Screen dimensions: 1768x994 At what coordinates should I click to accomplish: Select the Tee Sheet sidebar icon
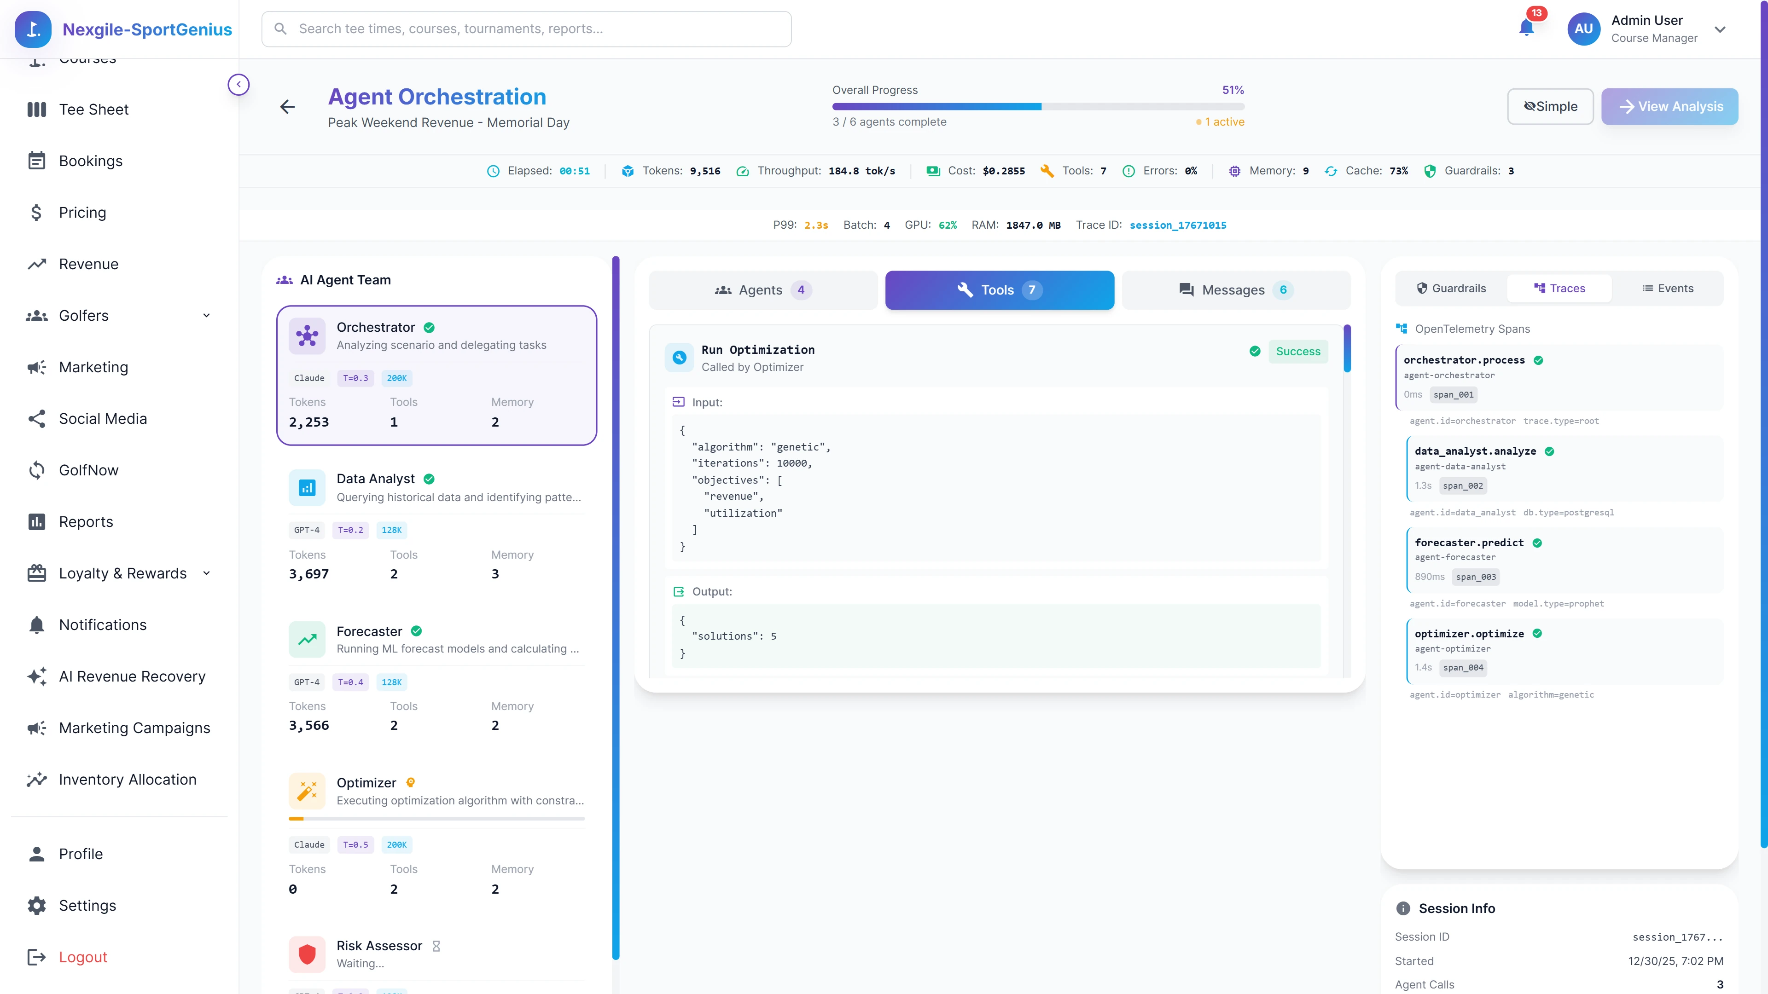pyautogui.click(x=36, y=109)
